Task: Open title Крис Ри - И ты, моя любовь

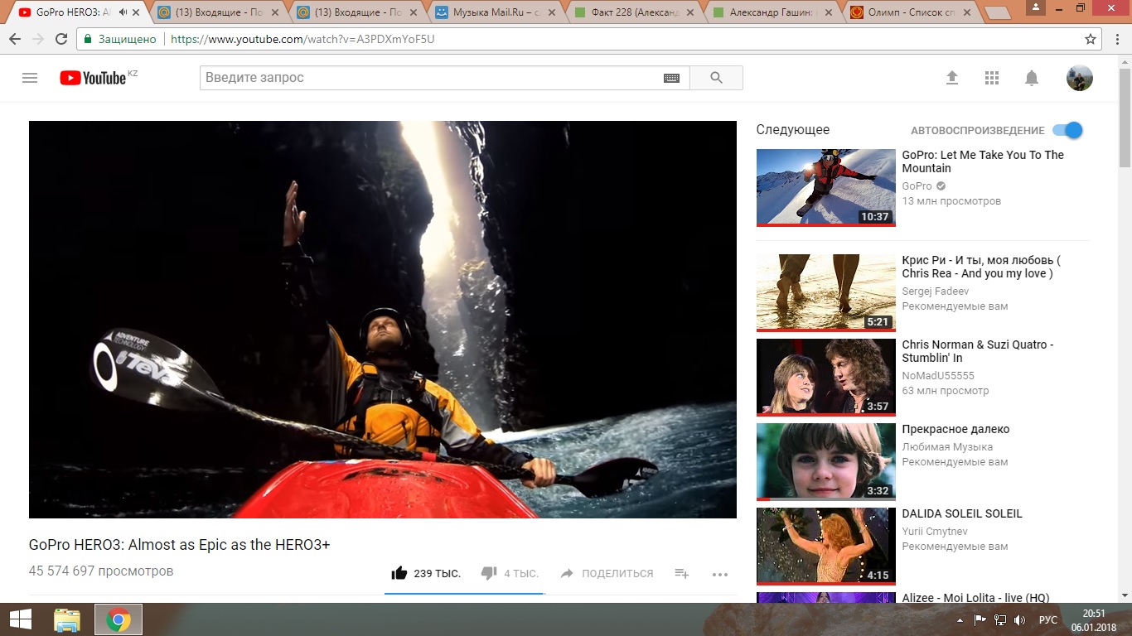Action: (982, 267)
